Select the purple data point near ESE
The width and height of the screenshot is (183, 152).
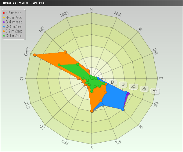click(x=129, y=94)
